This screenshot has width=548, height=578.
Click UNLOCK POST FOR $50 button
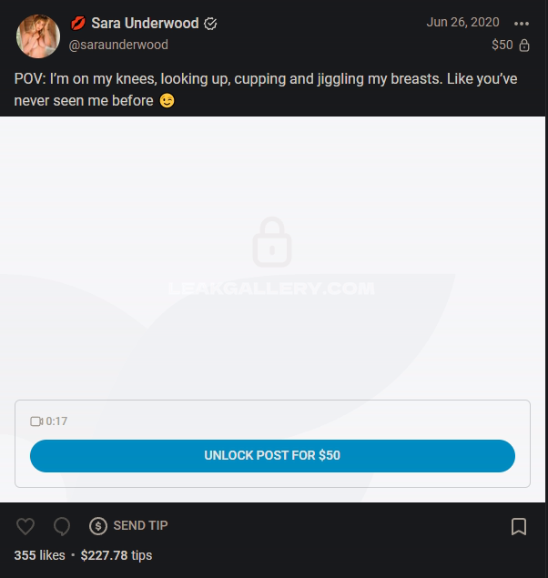point(272,456)
